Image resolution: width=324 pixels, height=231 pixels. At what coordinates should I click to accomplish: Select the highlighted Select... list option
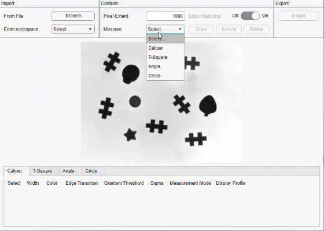tap(165, 39)
